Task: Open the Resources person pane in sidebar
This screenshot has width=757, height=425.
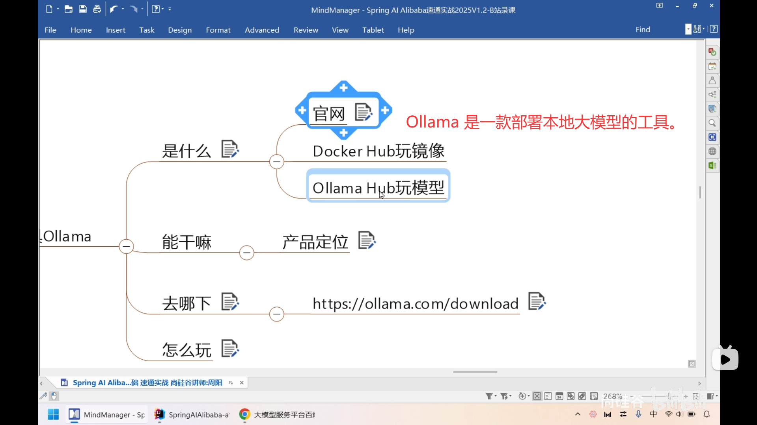Action: pyautogui.click(x=712, y=81)
